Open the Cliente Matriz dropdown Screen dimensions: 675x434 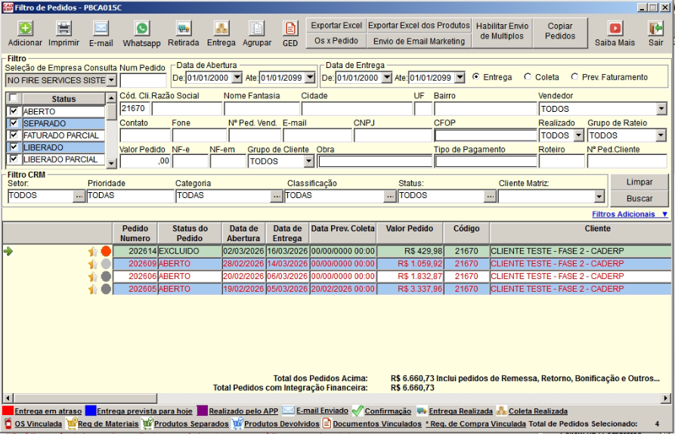599,197
